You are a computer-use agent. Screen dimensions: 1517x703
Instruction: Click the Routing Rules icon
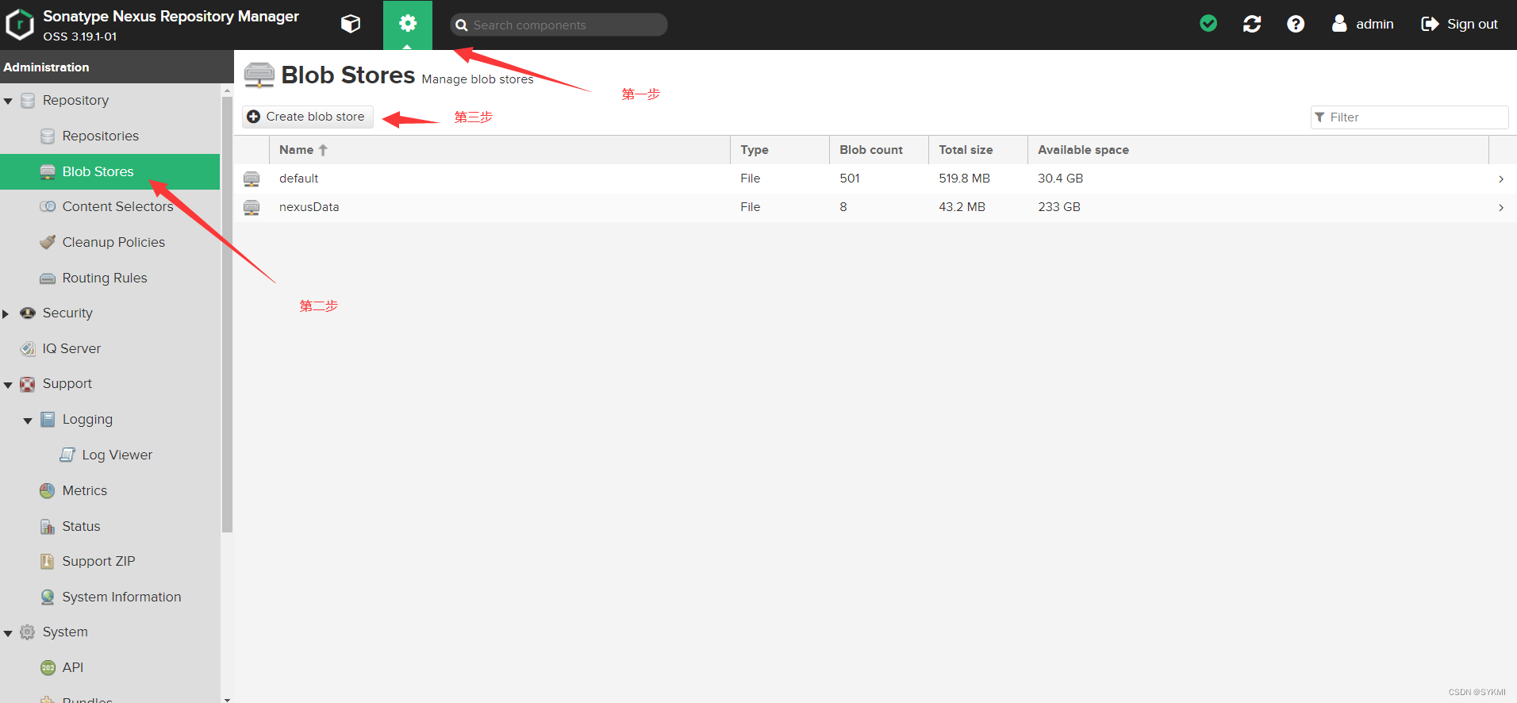(x=48, y=278)
